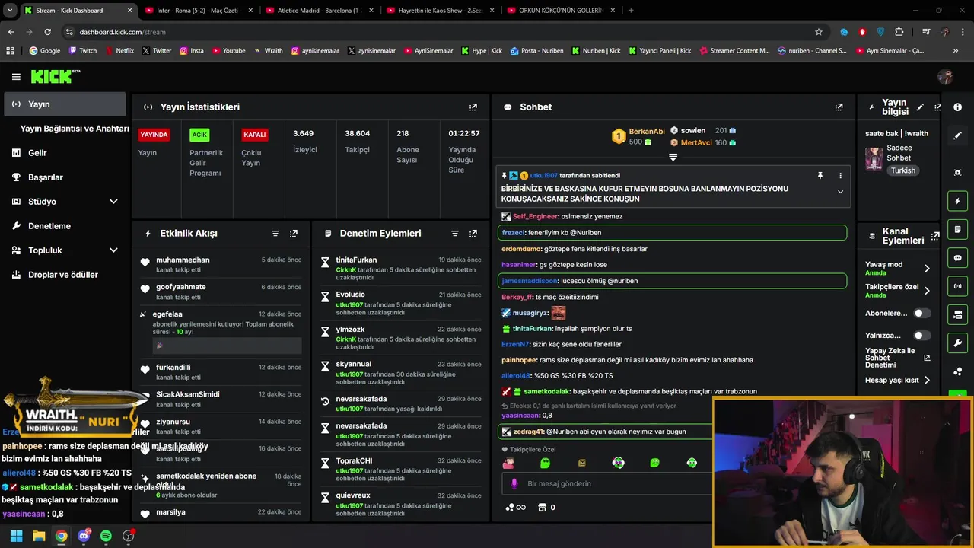Open File Explorer from the taskbar
974x548 pixels.
(39, 536)
